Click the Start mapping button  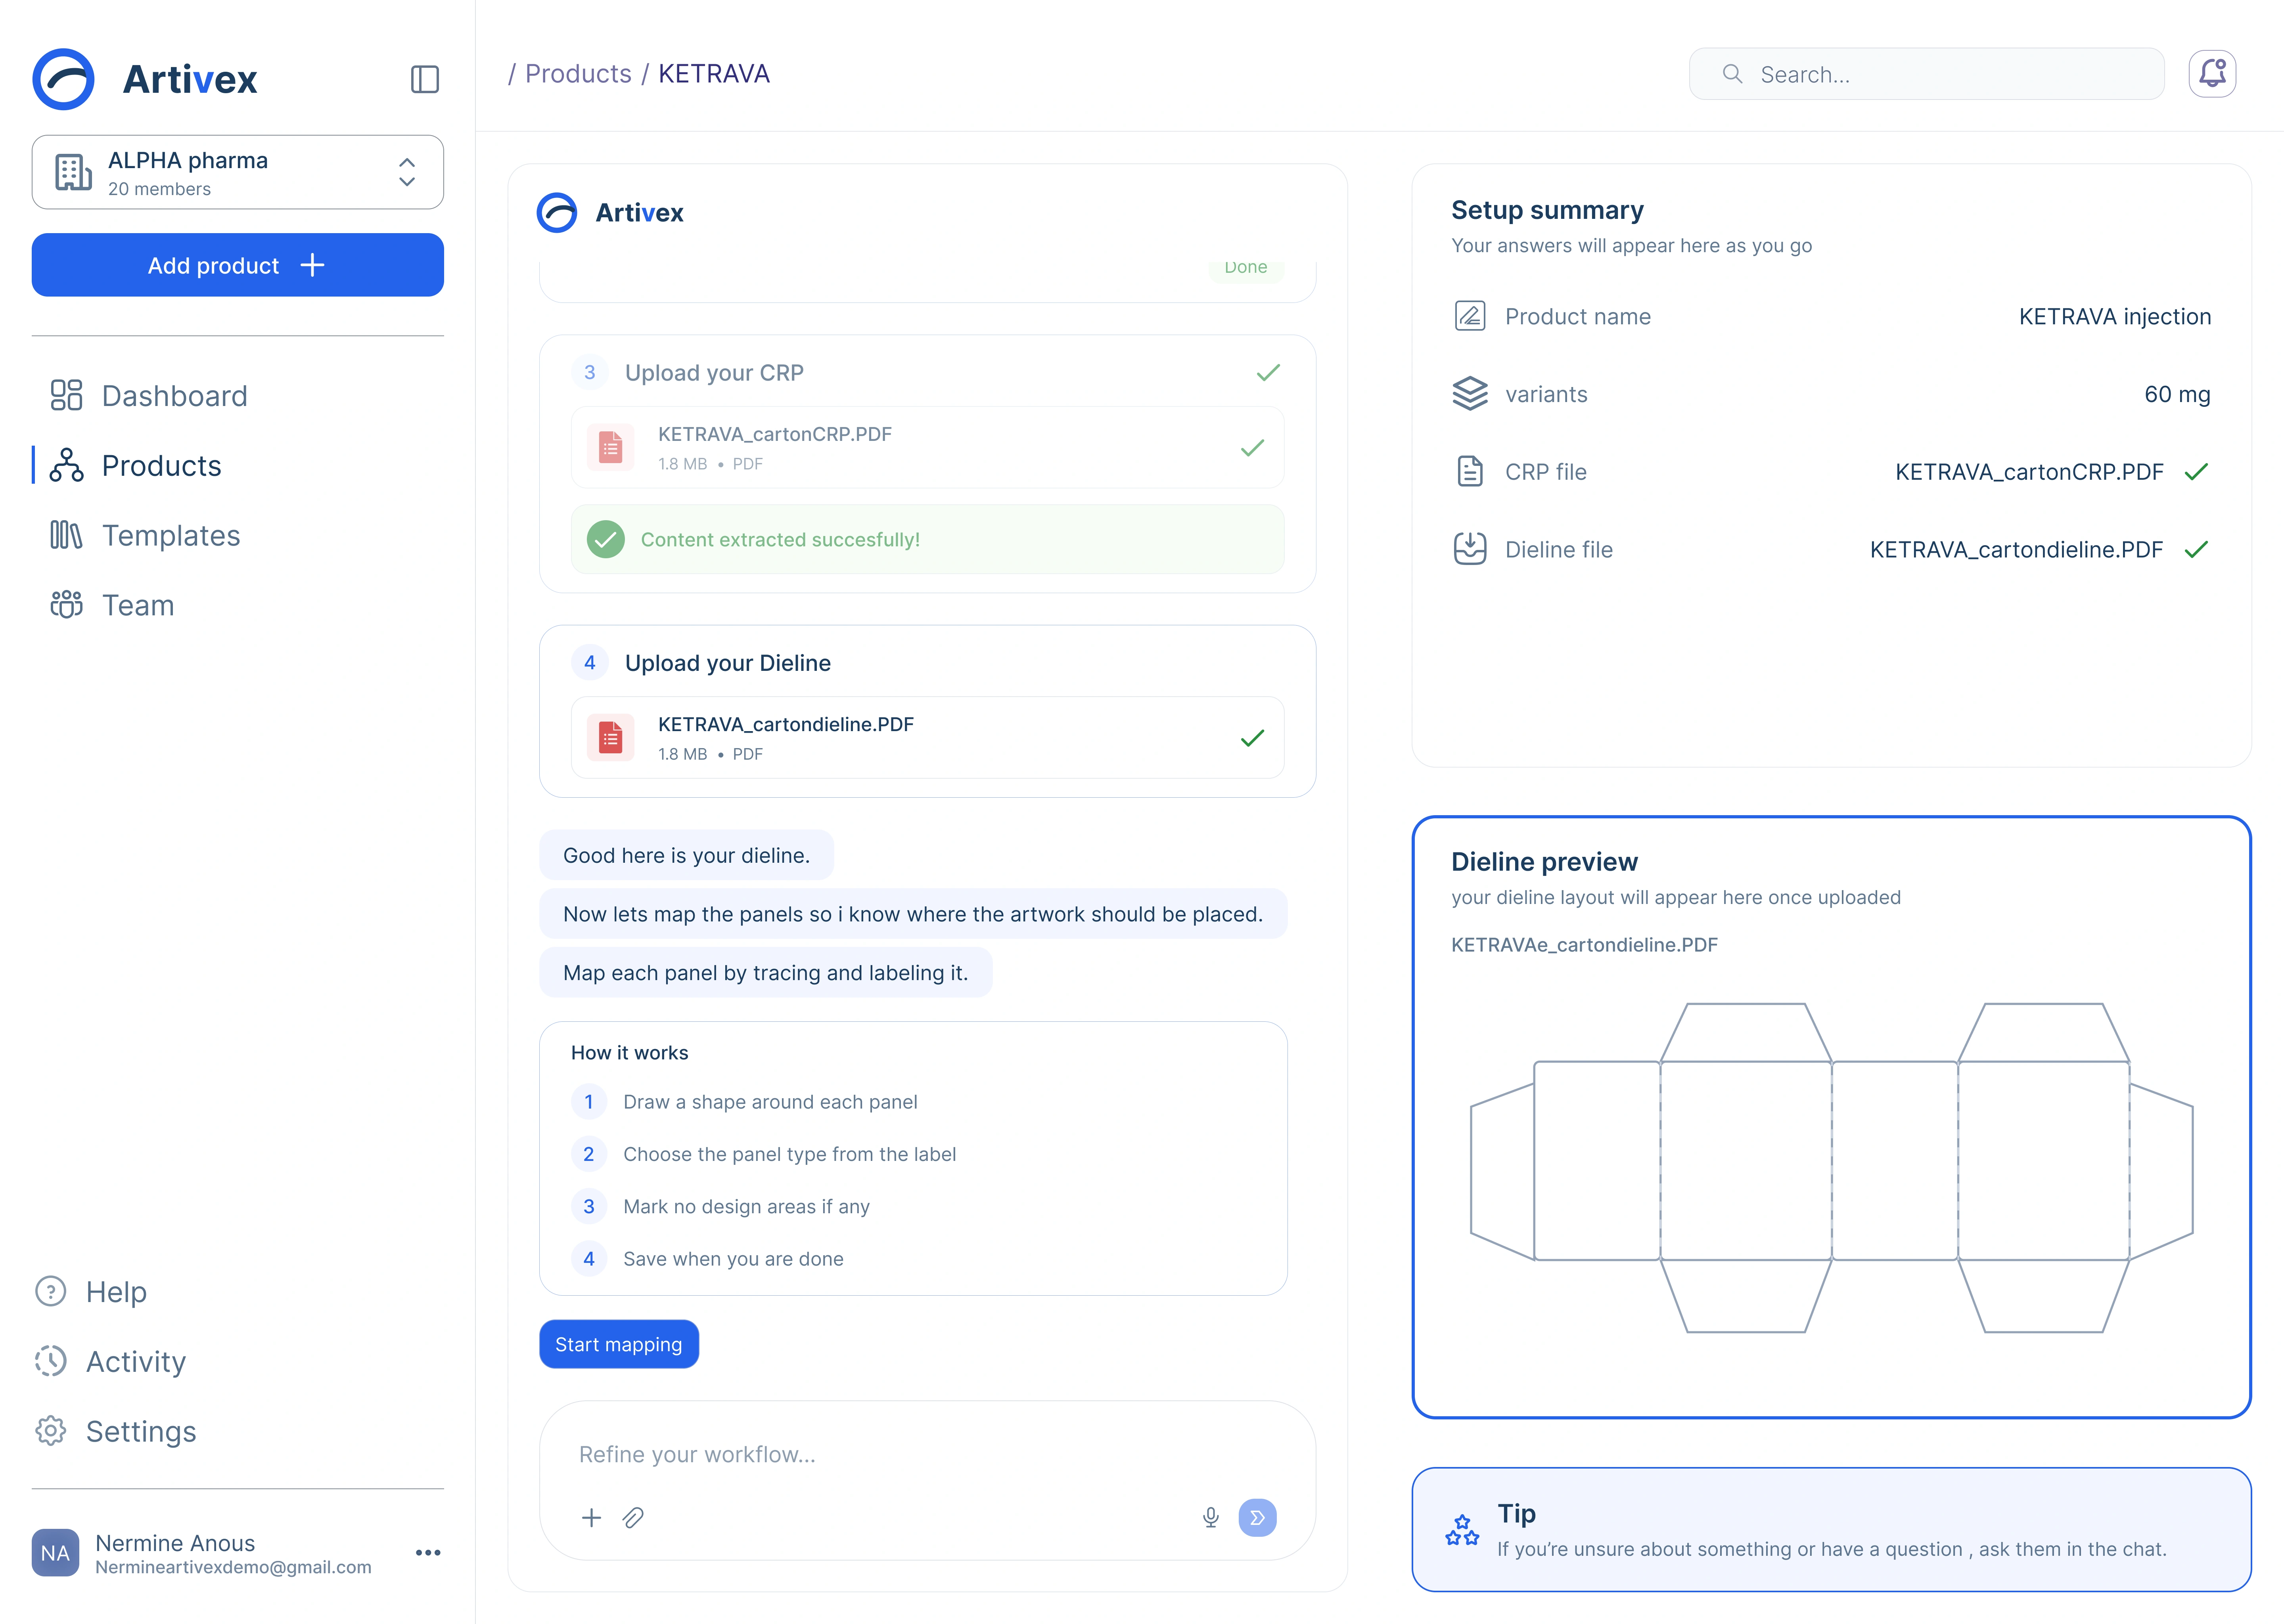(619, 1344)
